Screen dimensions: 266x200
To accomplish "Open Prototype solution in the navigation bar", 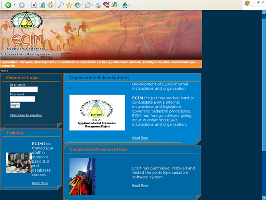I will [156, 62].
